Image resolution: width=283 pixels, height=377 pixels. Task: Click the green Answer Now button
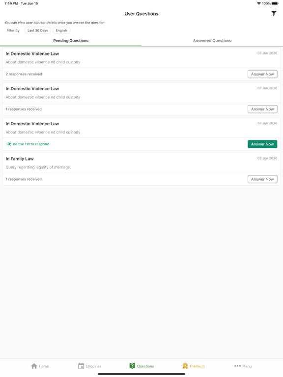pyautogui.click(x=262, y=144)
